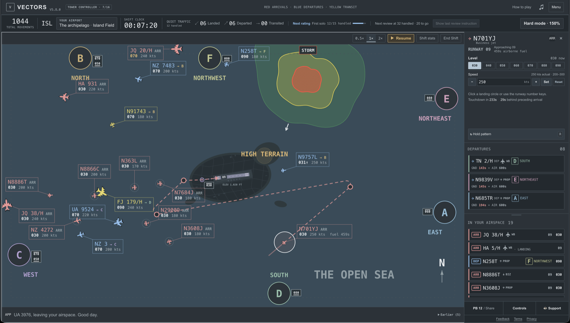Set level to 040
570x323 pixels.
pyautogui.click(x=488, y=65)
